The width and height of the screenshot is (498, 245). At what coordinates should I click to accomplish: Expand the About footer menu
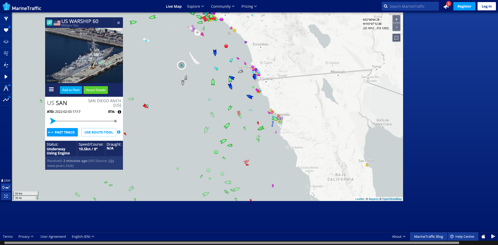[399, 236]
